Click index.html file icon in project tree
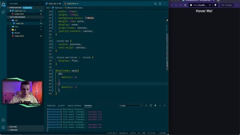This screenshot has height=135, width=240. click(13, 36)
